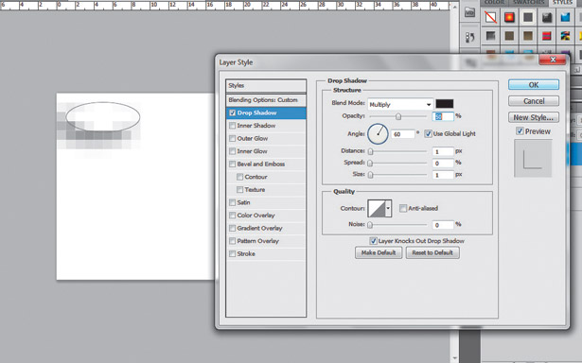Enable the Satin checkbox
Viewport: 582px width, 363px height.
[233, 202]
